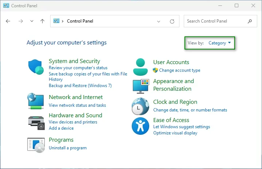Viewport: 262px width, 169px height.
Task: Open the View by Category dropdown
Action: tap(219, 43)
